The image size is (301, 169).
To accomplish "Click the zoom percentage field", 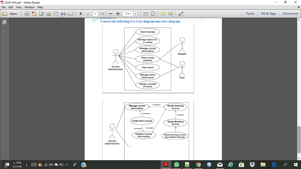I will coord(128,13).
